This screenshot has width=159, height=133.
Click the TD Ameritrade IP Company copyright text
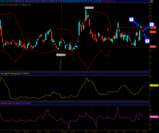pos(16,5)
